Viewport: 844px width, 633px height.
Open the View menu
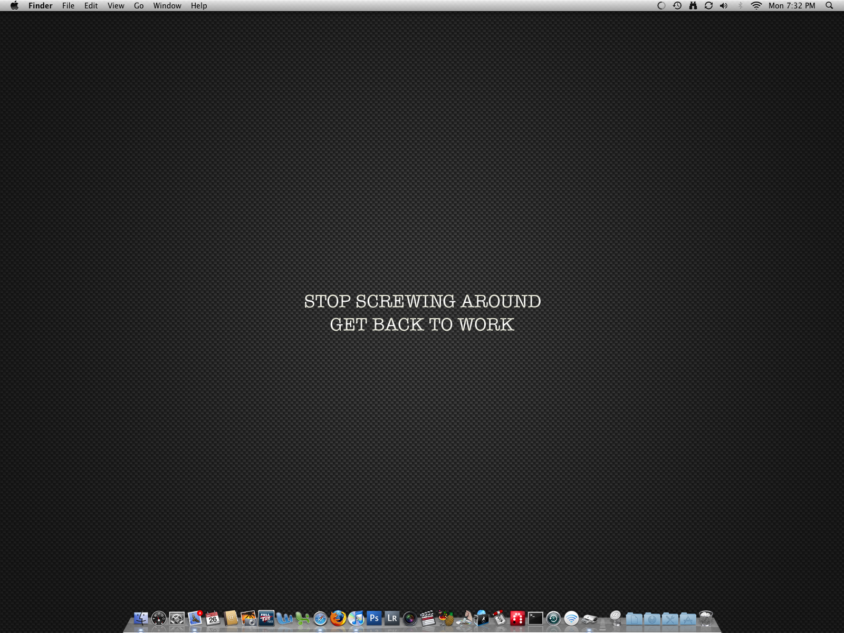[116, 6]
